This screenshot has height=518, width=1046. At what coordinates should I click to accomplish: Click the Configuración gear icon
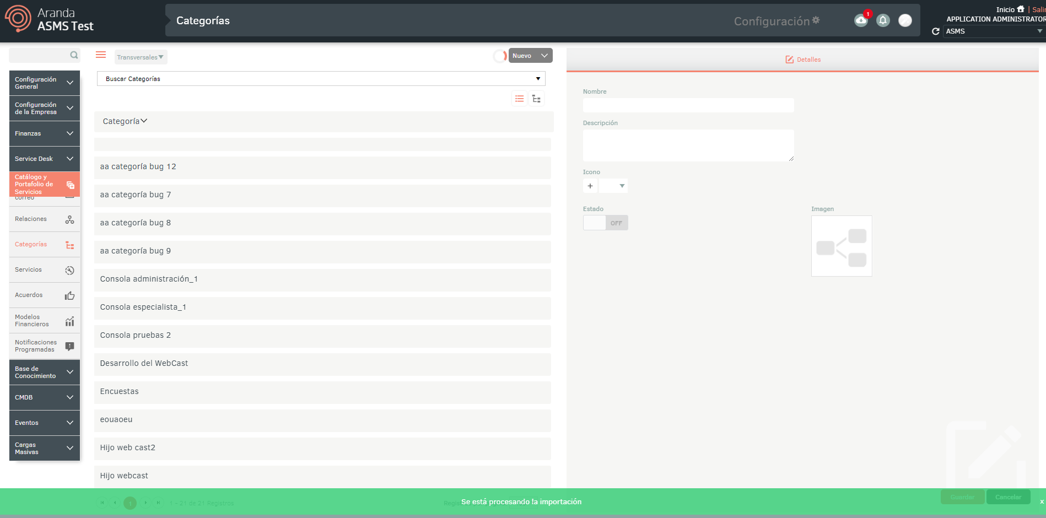816,20
